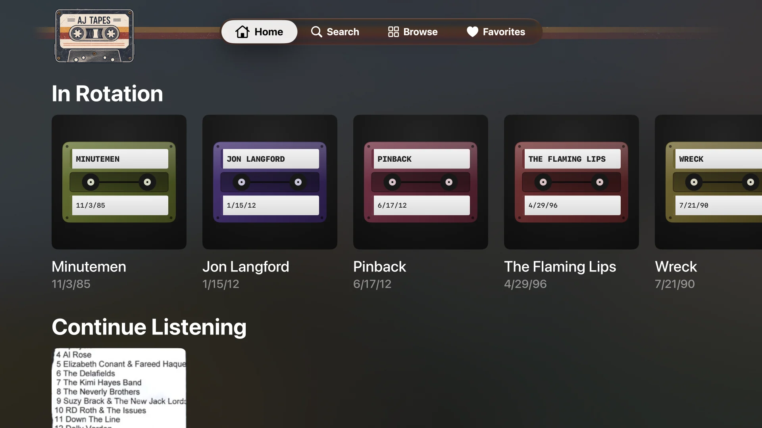Image resolution: width=762 pixels, height=428 pixels.
Task: Click the In Rotation section heading
Action: (107, 94)
